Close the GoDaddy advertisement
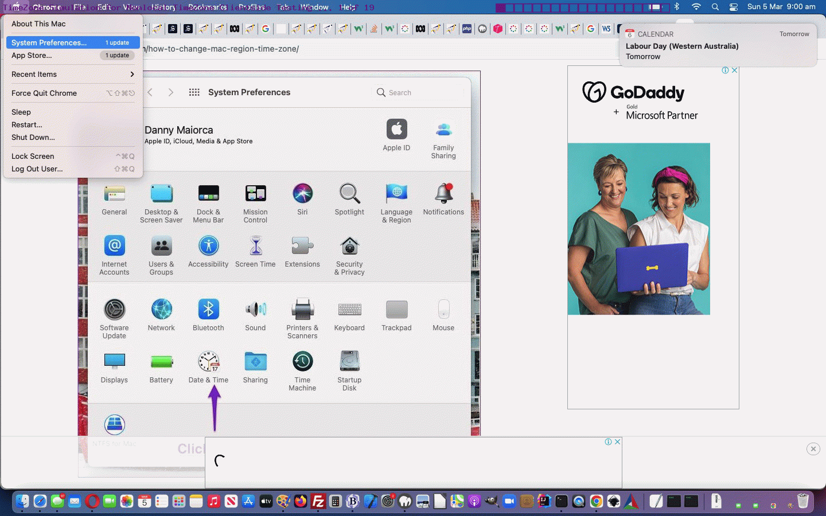The height and width of the screenshot is (516, 826). pyautogui.click(x=734, y=70)
